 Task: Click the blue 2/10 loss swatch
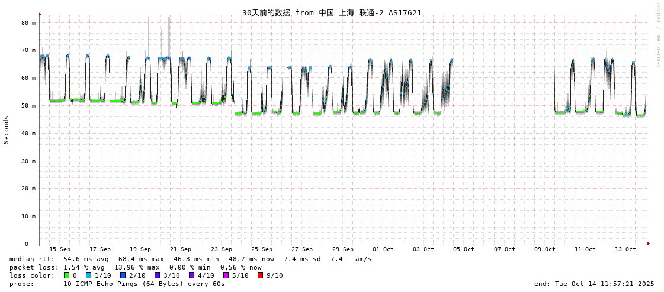(123, 275)
